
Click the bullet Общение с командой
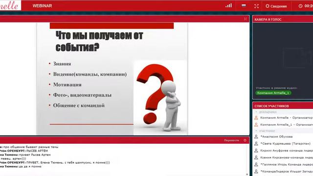79,106
